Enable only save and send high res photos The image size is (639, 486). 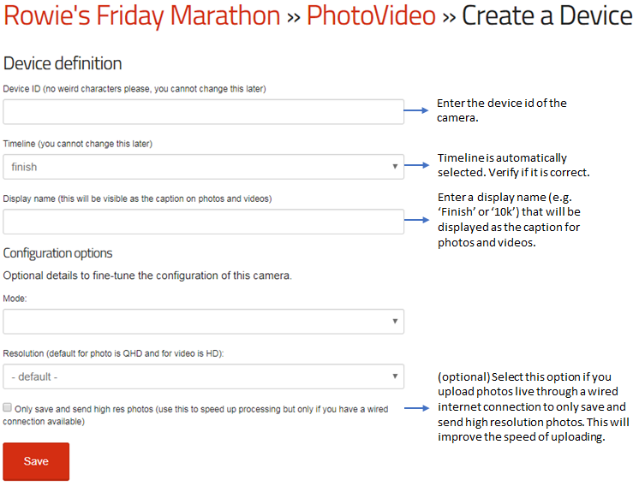(8, 407)
